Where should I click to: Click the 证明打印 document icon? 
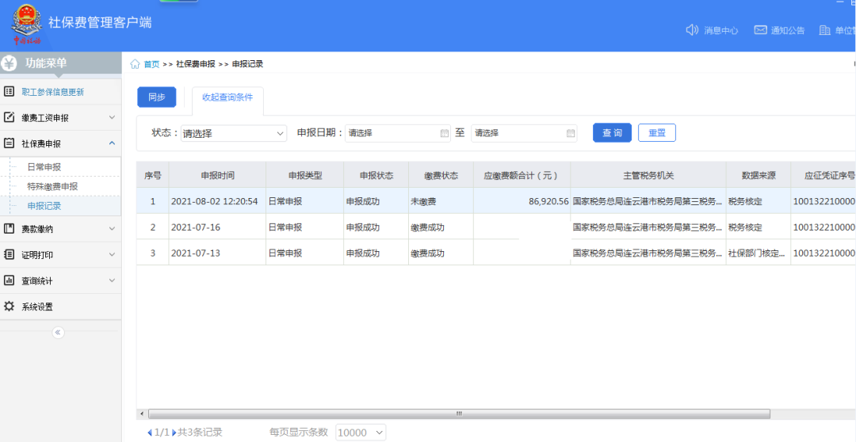tap(10, 254)
